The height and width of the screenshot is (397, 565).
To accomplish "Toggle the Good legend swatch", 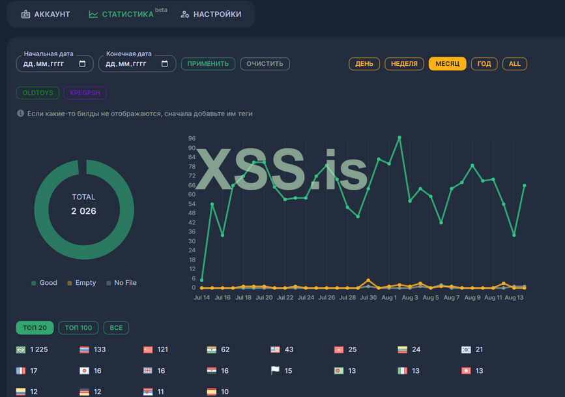I will pyautogui.click(x=33, y=283).
